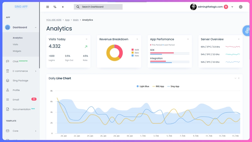
Task: Click the swap arrows icon in header
Action: point(55,7)
